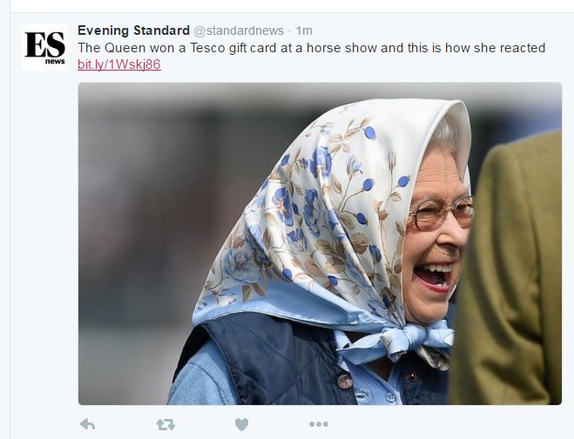Image resolution: width=574 pixels, height=439 pixels.
Task: Follow the bit.ly/1Wskj86 link
Action: point(119,64)
